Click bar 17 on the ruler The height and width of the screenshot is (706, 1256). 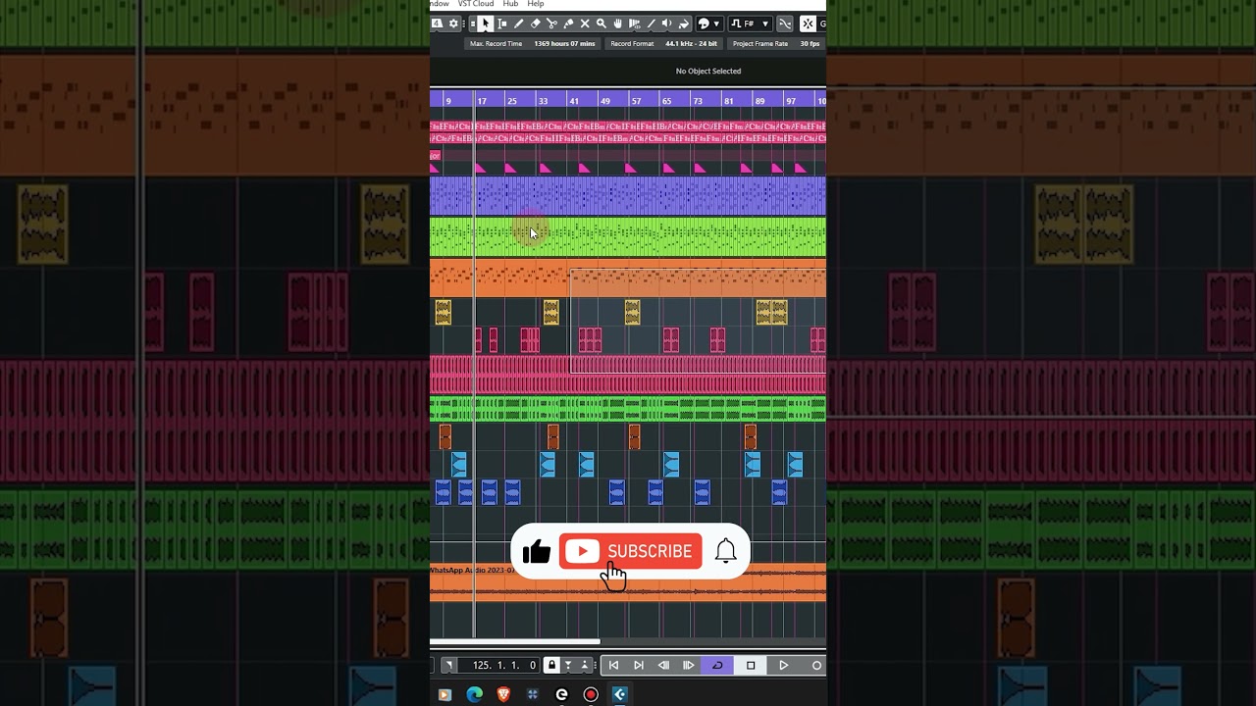pos(482,101)
